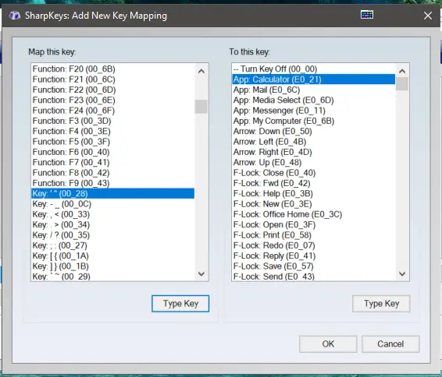Click Type Key under Map this key

pos(180,304)
